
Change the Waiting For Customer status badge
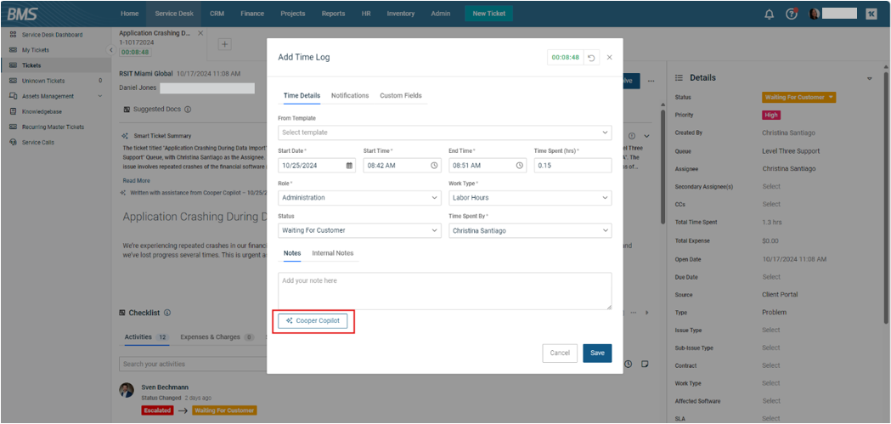(798, 98)
